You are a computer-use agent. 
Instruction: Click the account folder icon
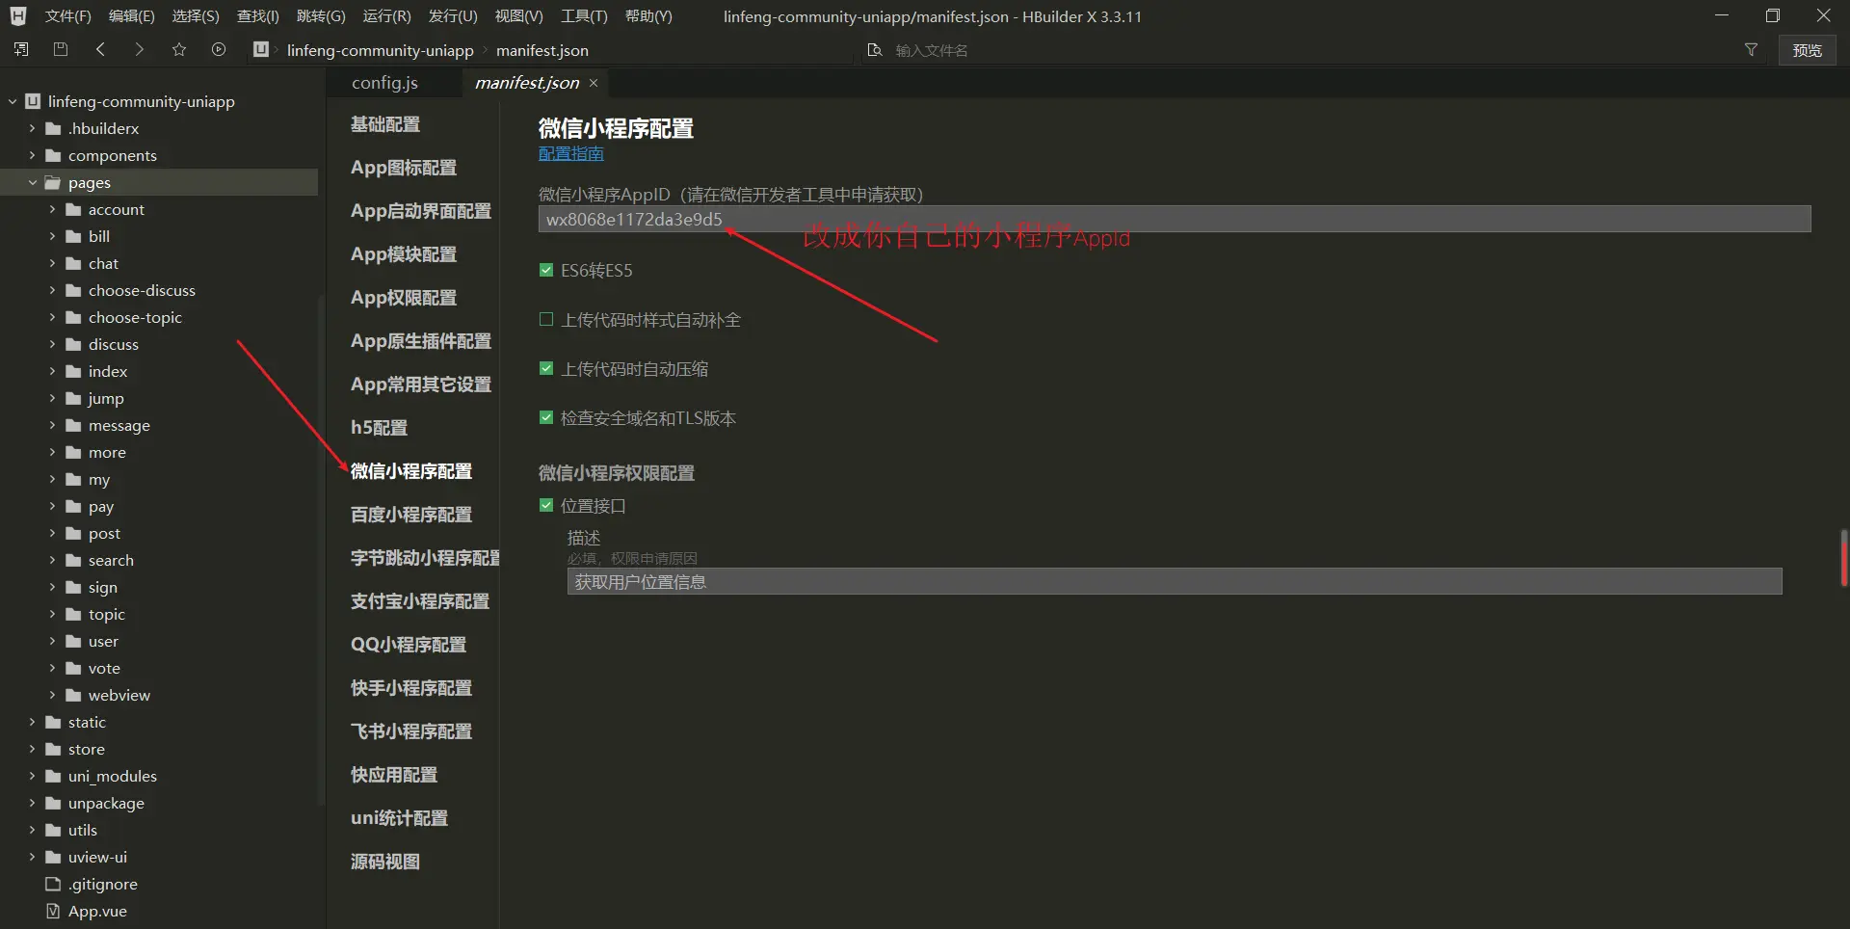73,209
